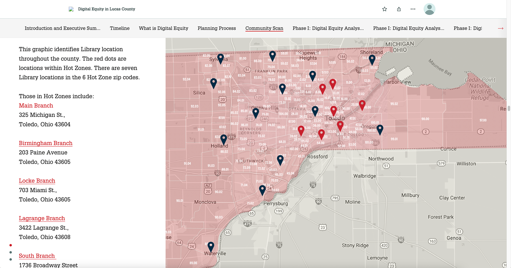Select the red pin near tract 54.00
511x268 pixels.
pos(321,135)
